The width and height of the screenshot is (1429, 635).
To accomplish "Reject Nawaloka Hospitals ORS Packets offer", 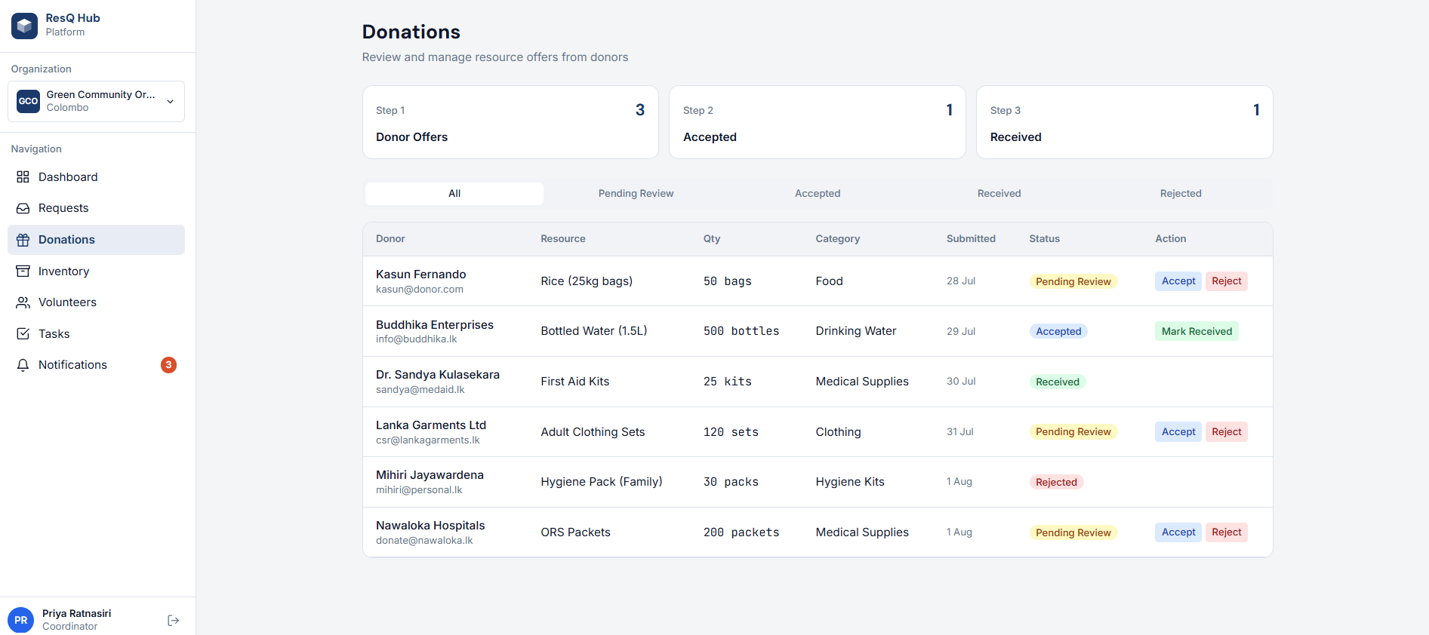I will [x=1227, y=532].
